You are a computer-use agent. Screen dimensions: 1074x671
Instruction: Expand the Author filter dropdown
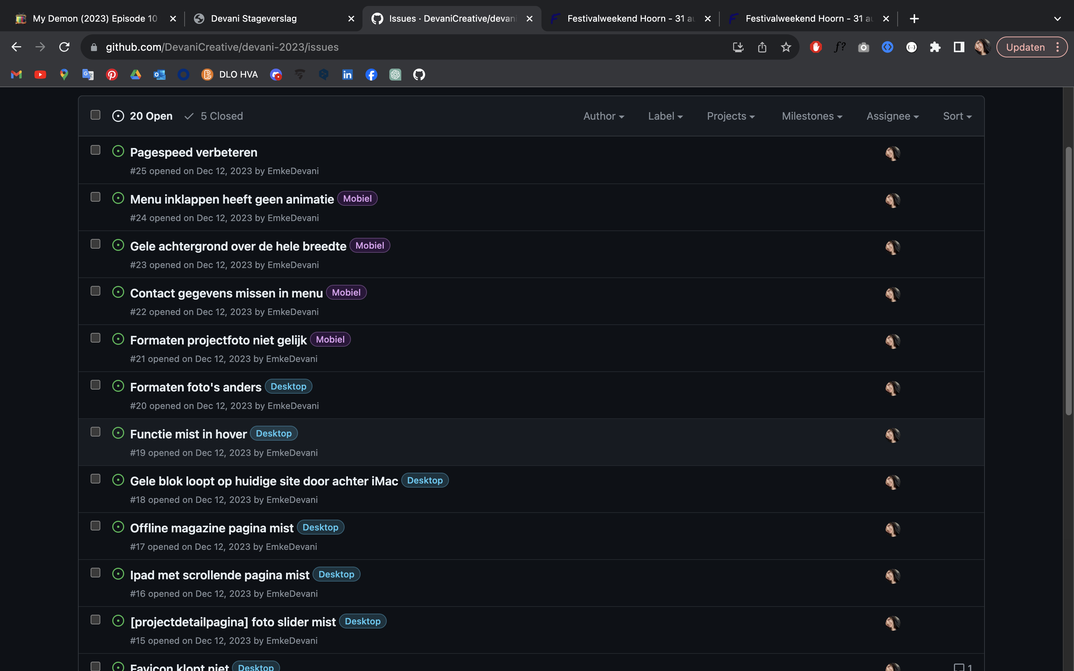pos(604,116)
